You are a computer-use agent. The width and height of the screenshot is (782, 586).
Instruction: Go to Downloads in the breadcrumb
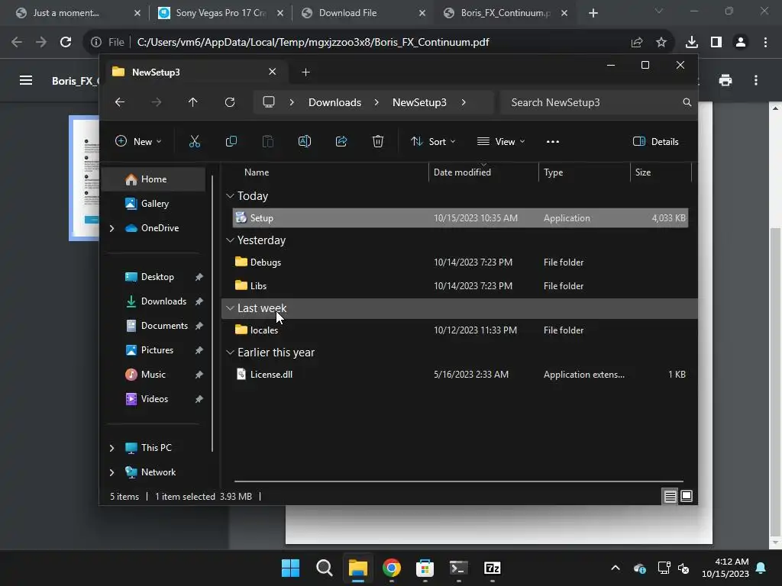coord(334,102)
